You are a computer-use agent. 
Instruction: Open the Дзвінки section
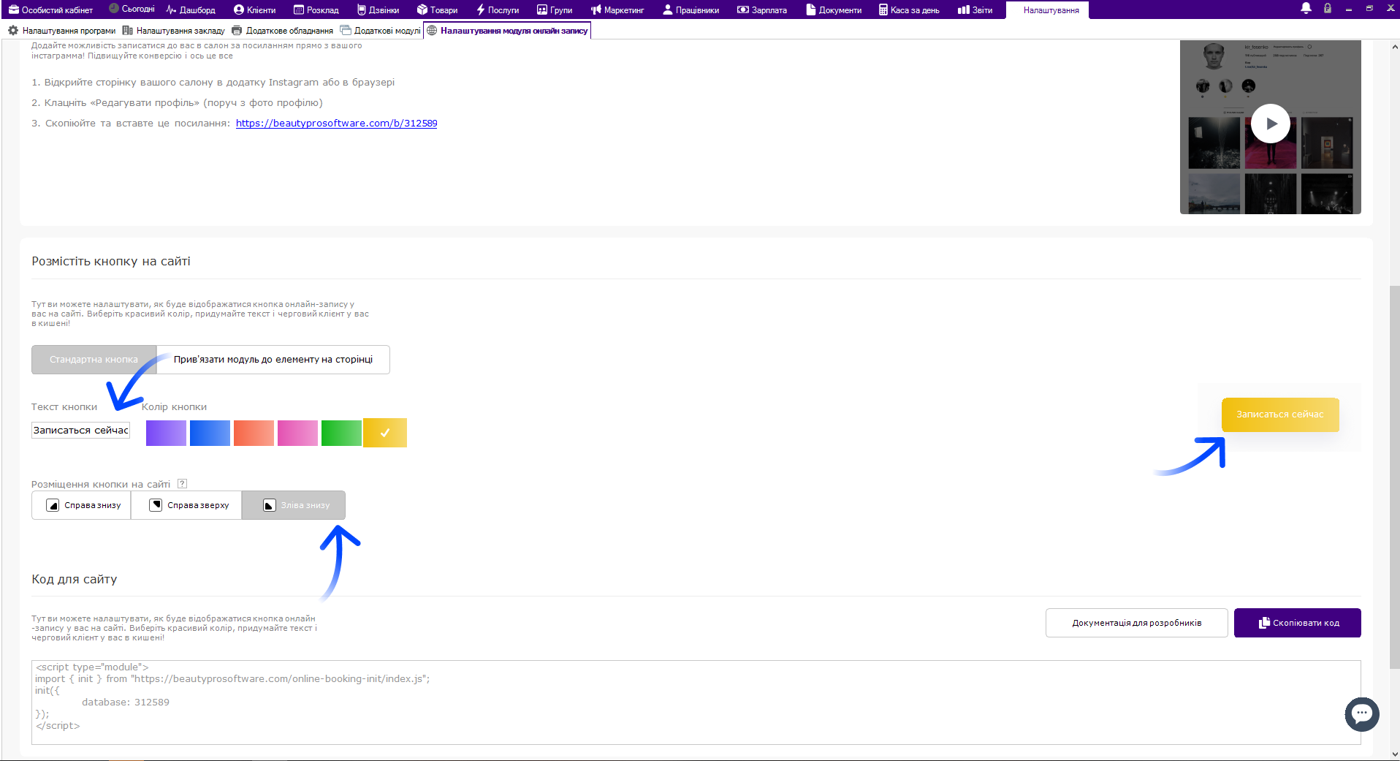click(x=378, y=10)
